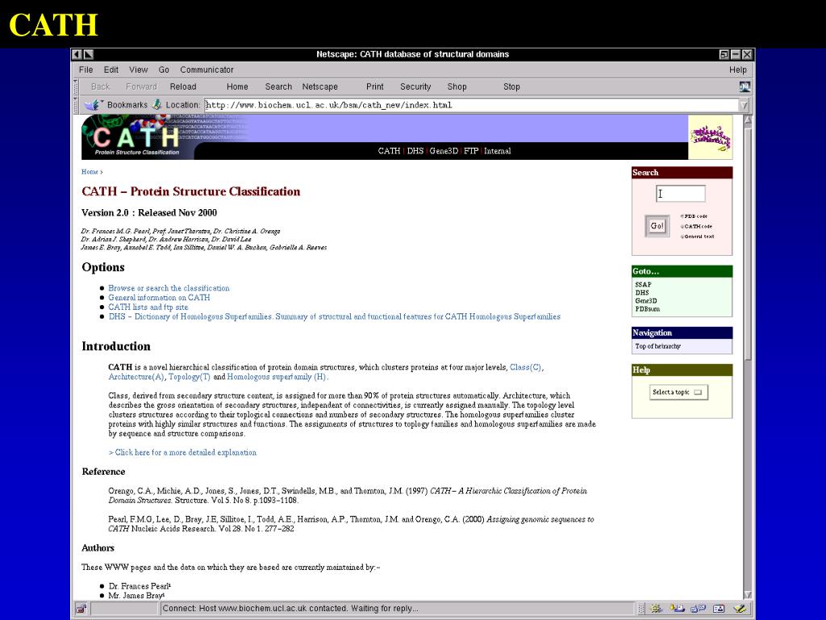Click the scrollbar down arrow
Image resolution: width=826 pixels, height=620 pixels.
(x=748, y=595)
